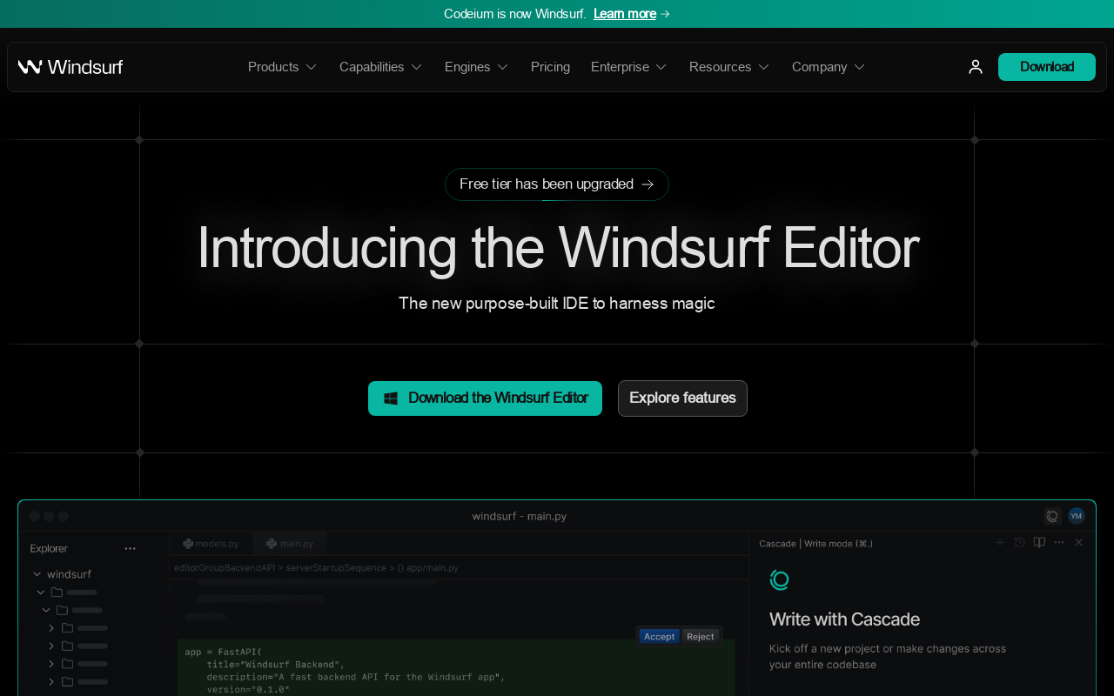The image size is (1114, 696).
Task: Switch to the main.py tab
Action: click(x=290, y=544)
